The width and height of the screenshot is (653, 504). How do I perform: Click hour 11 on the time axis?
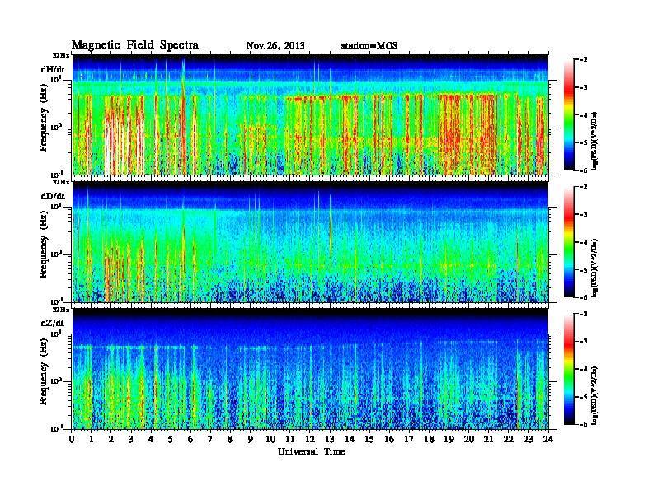click(290, 439)
